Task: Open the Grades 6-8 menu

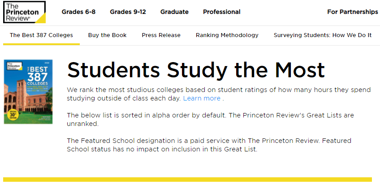Action: (78, 12)
